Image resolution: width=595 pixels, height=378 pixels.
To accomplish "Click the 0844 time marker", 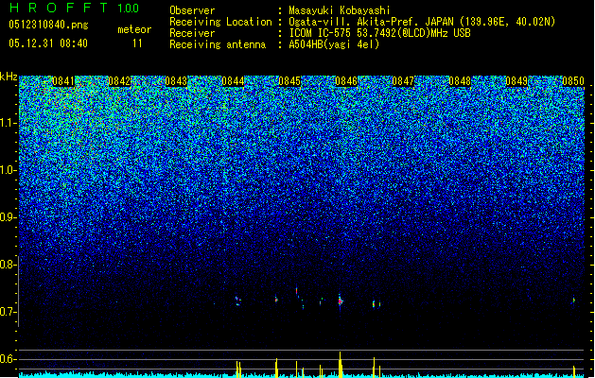I will coord(233,81).
